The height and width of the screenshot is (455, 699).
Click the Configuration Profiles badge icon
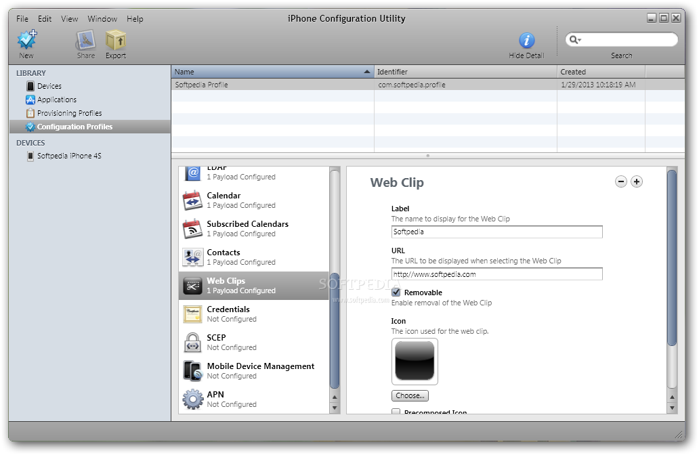click(x=30, y=127)
